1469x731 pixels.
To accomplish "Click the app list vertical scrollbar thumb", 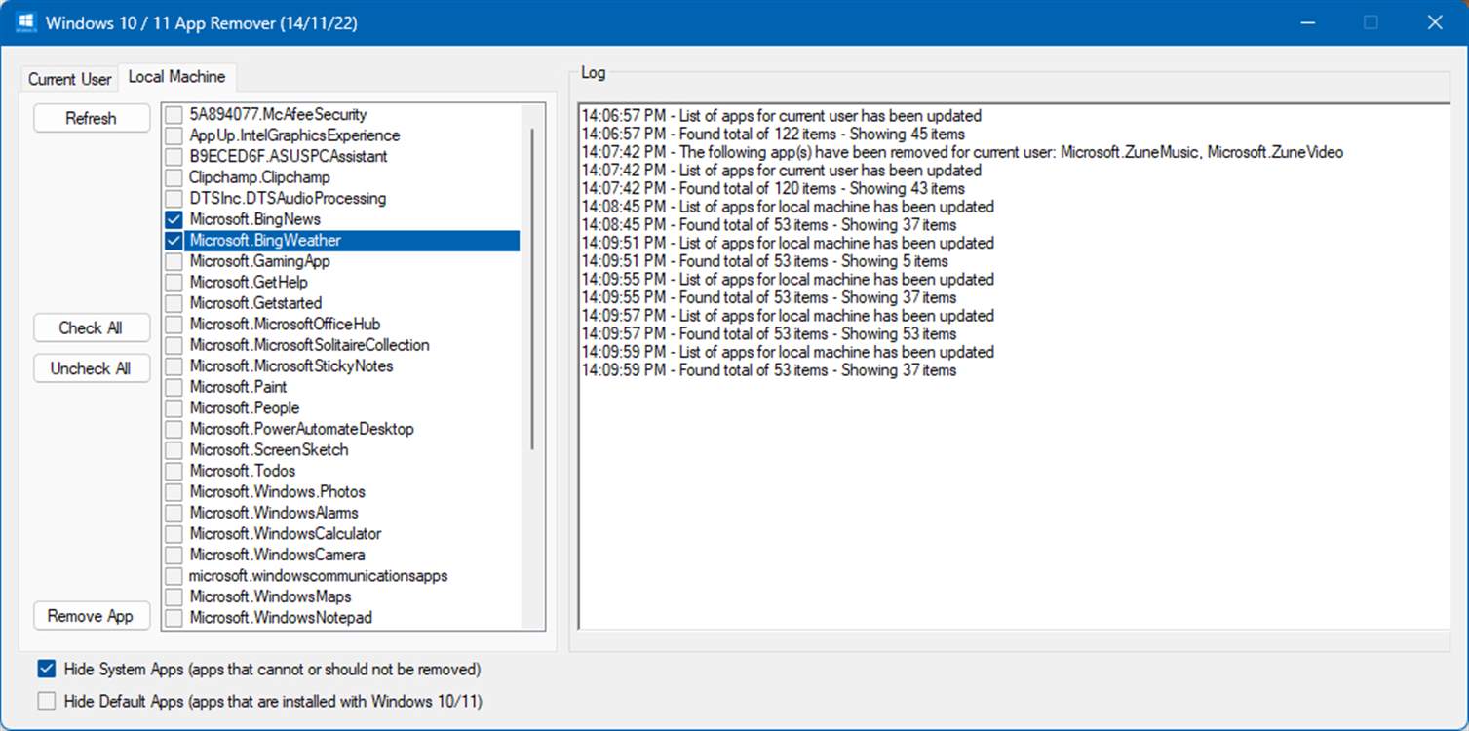I will 532,289.
